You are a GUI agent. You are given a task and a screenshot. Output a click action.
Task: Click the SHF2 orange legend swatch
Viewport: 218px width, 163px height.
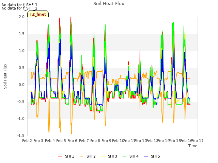click(82, 157)
